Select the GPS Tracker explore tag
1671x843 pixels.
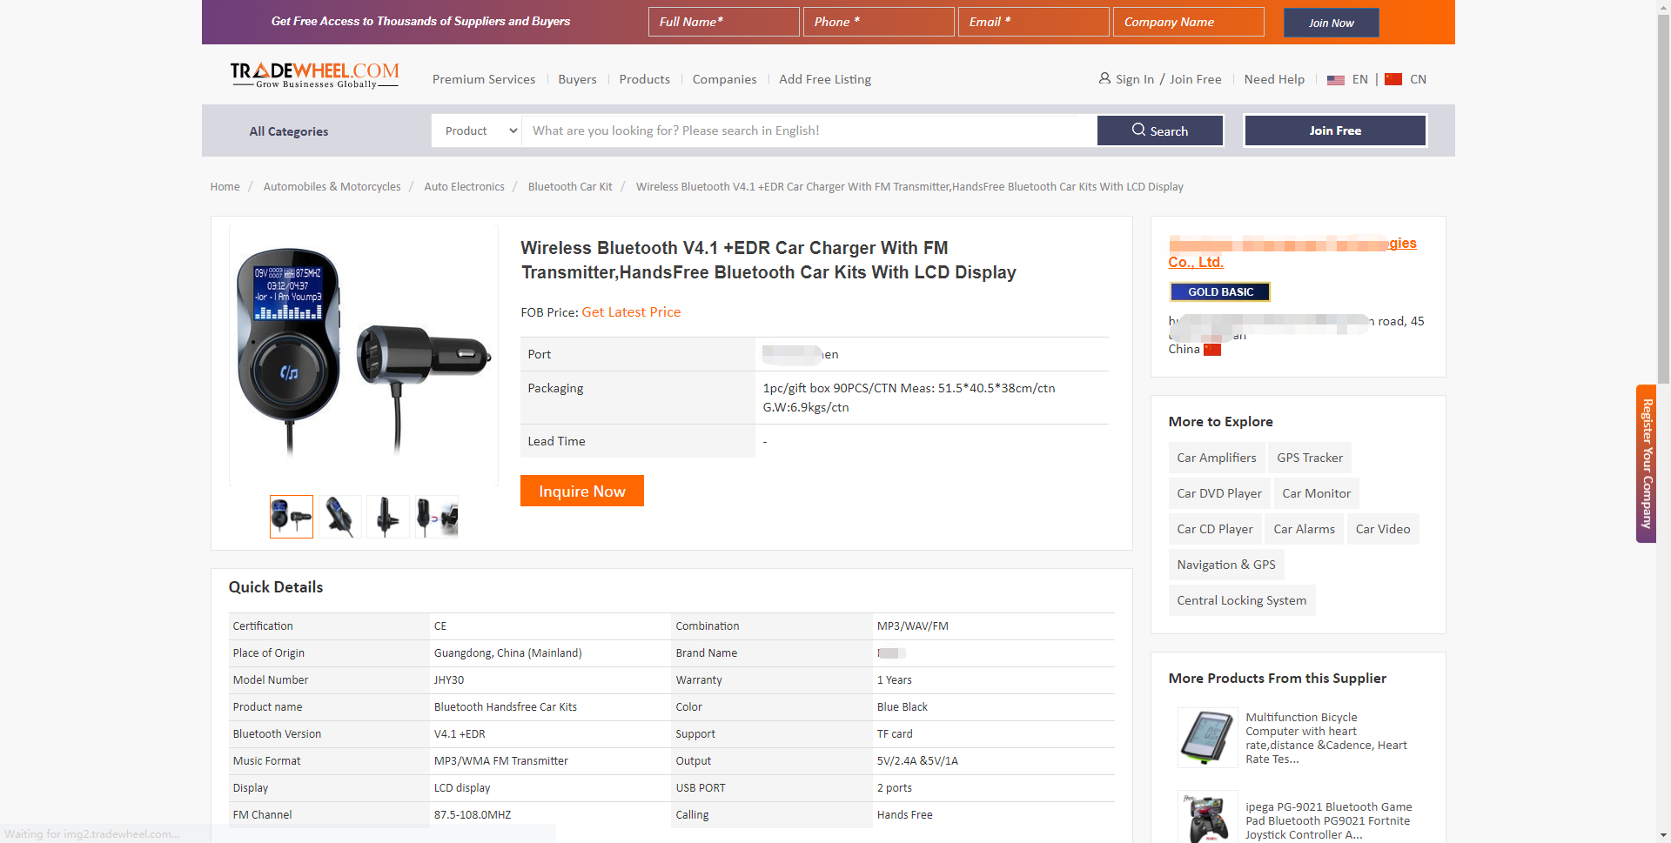1309,458
